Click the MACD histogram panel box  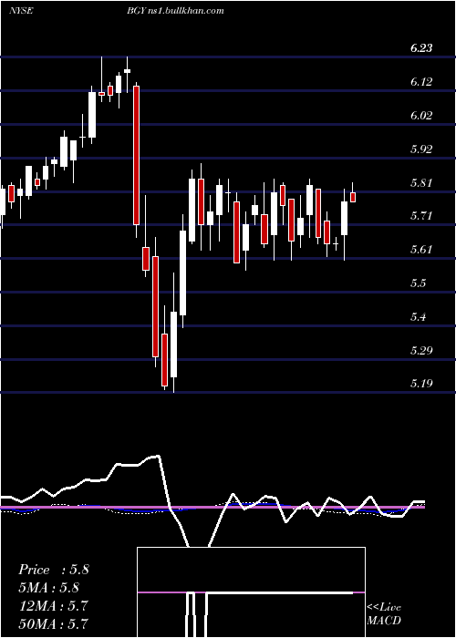point(251,592)
